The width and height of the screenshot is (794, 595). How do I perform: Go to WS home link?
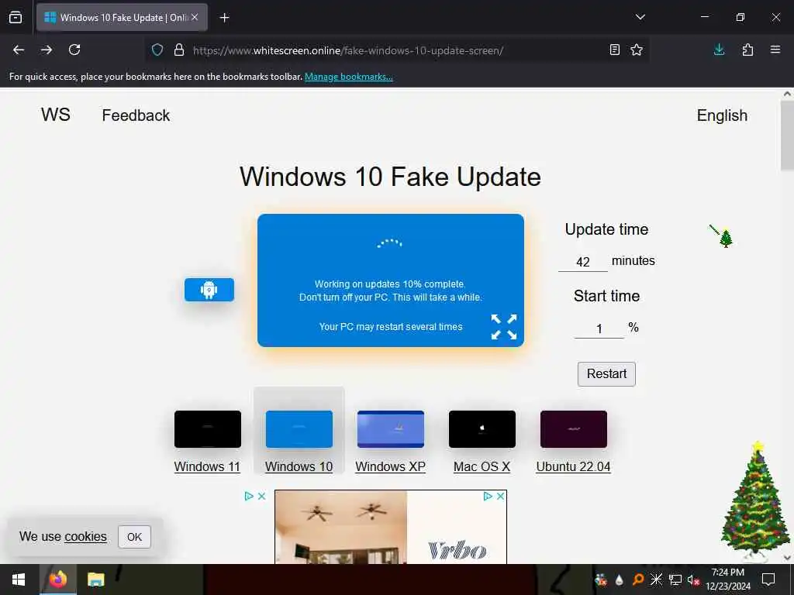pos(56,115)
